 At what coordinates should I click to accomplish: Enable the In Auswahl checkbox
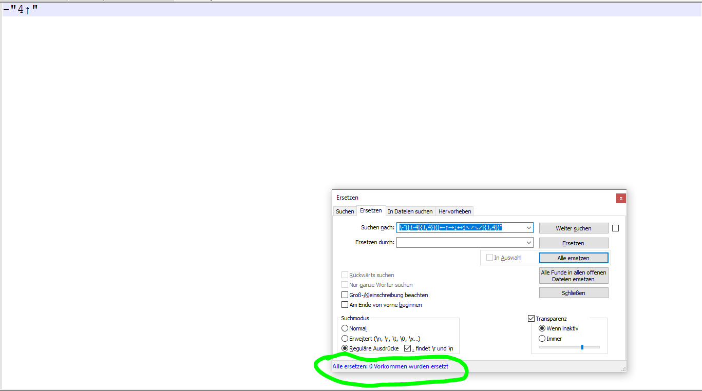pos(489,258)
